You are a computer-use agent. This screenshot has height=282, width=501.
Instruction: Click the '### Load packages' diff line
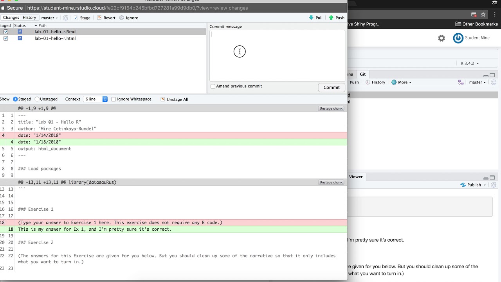click(x=40, y=169)
